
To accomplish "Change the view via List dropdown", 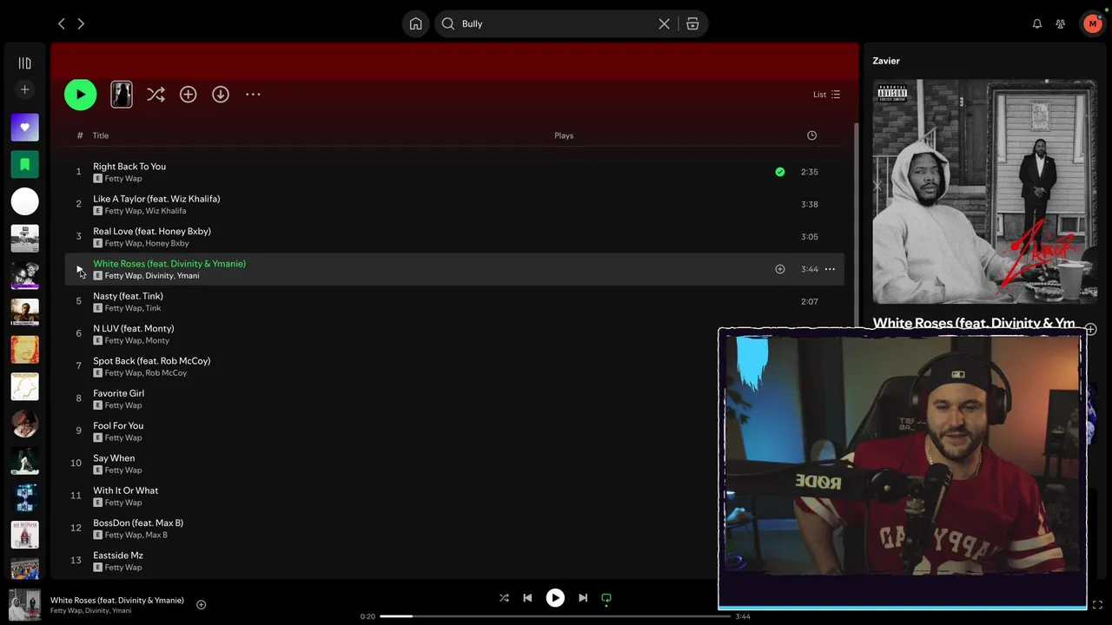I will 826,95.
